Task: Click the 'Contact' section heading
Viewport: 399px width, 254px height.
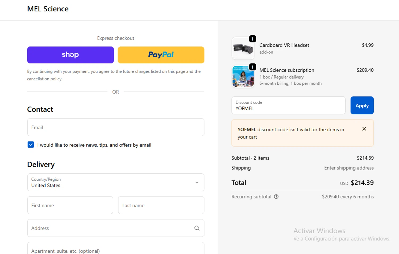Action: pos(40,109)
